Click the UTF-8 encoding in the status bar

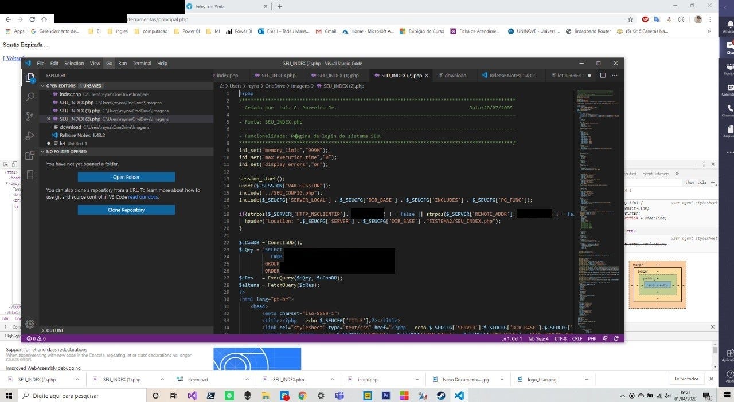tap(560, 338)
